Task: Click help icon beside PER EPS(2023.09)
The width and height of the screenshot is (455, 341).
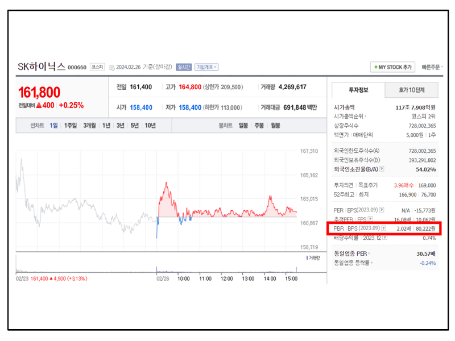Action: click(382, 210)
